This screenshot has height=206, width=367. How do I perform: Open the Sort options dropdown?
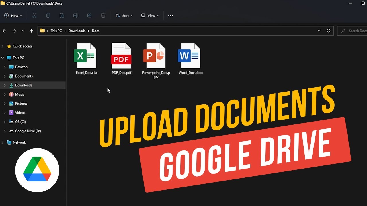124,16
